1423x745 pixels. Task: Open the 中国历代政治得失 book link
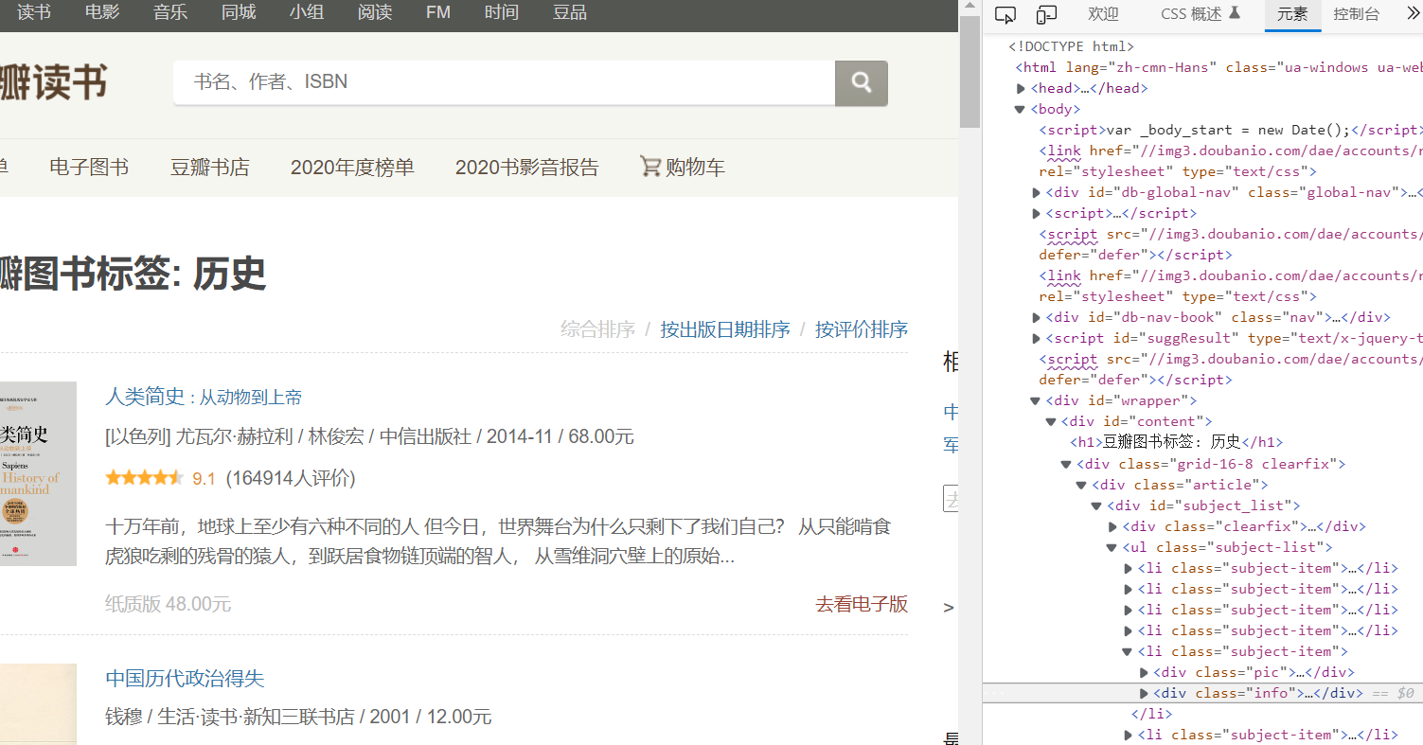pyautogui.click(x=185, y=679)
